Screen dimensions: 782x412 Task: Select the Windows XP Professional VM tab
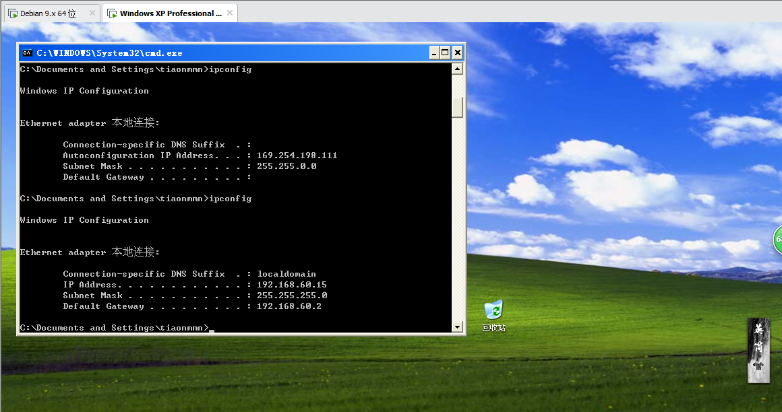tap(171, 13)
